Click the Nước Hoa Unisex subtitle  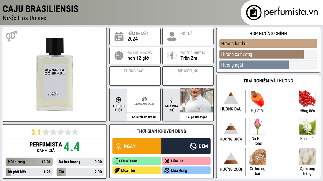point(25,18)
